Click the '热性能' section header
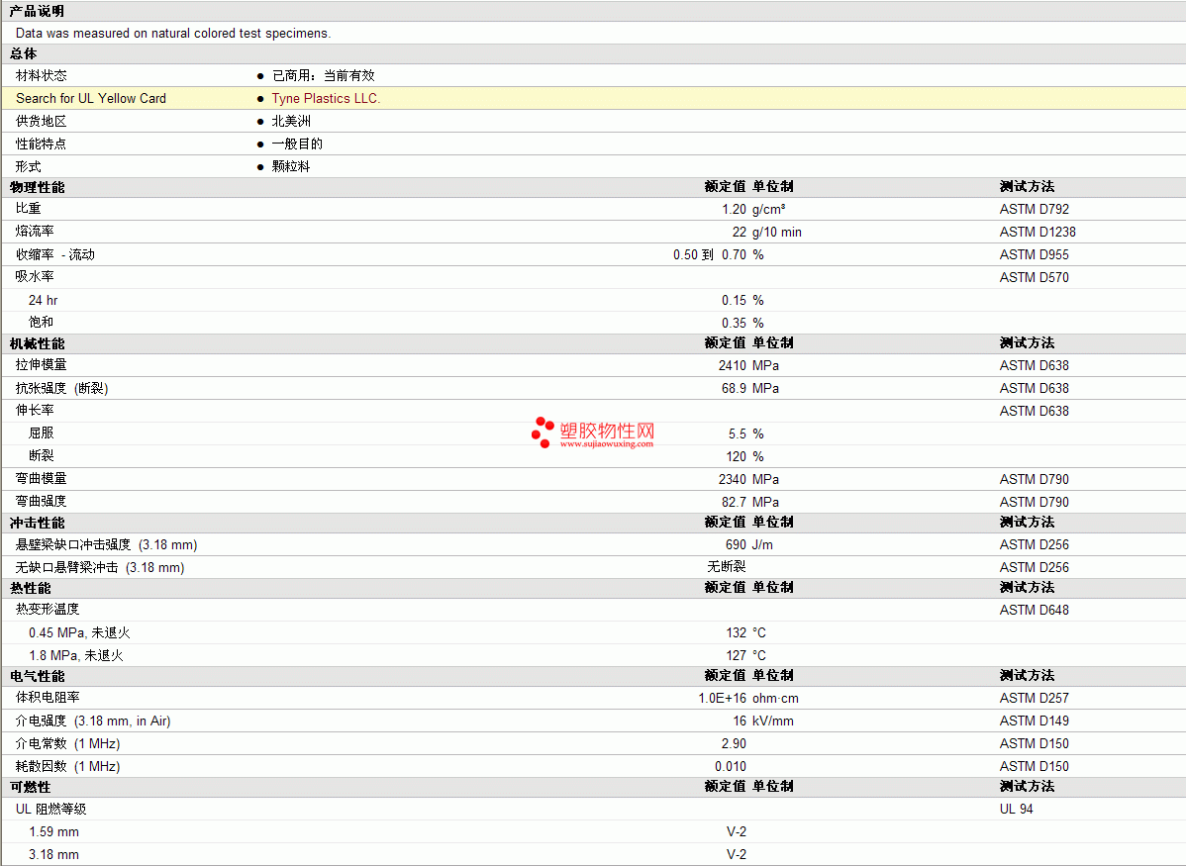The width and height of the screenshot is (1186, 866). click(31, 589)
